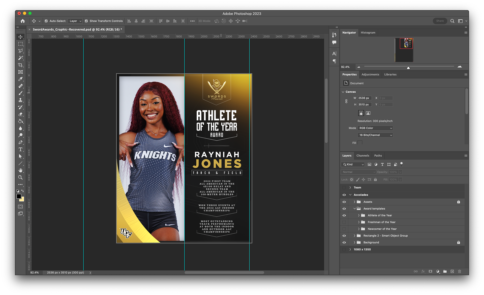Click the canvas Fill color swatch

pos(360,143)
